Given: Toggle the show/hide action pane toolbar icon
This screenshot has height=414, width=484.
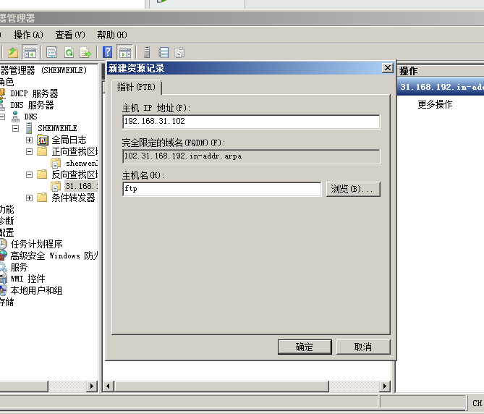Looking at the screenshot, I should tap(125, 52).
